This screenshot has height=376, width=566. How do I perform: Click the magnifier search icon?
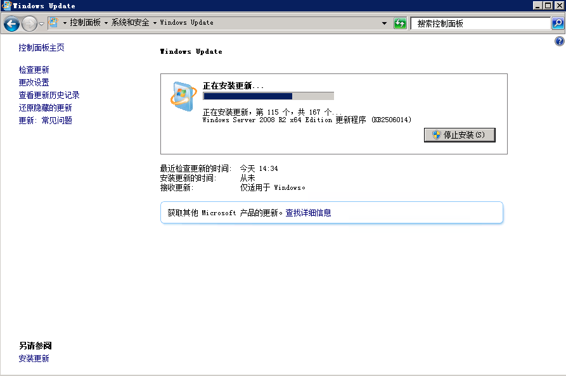(558, 23)
